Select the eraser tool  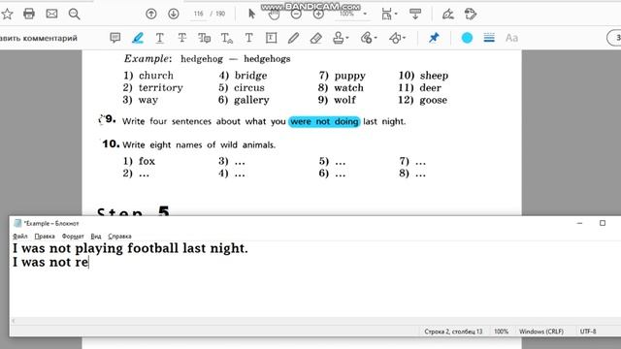315,38
